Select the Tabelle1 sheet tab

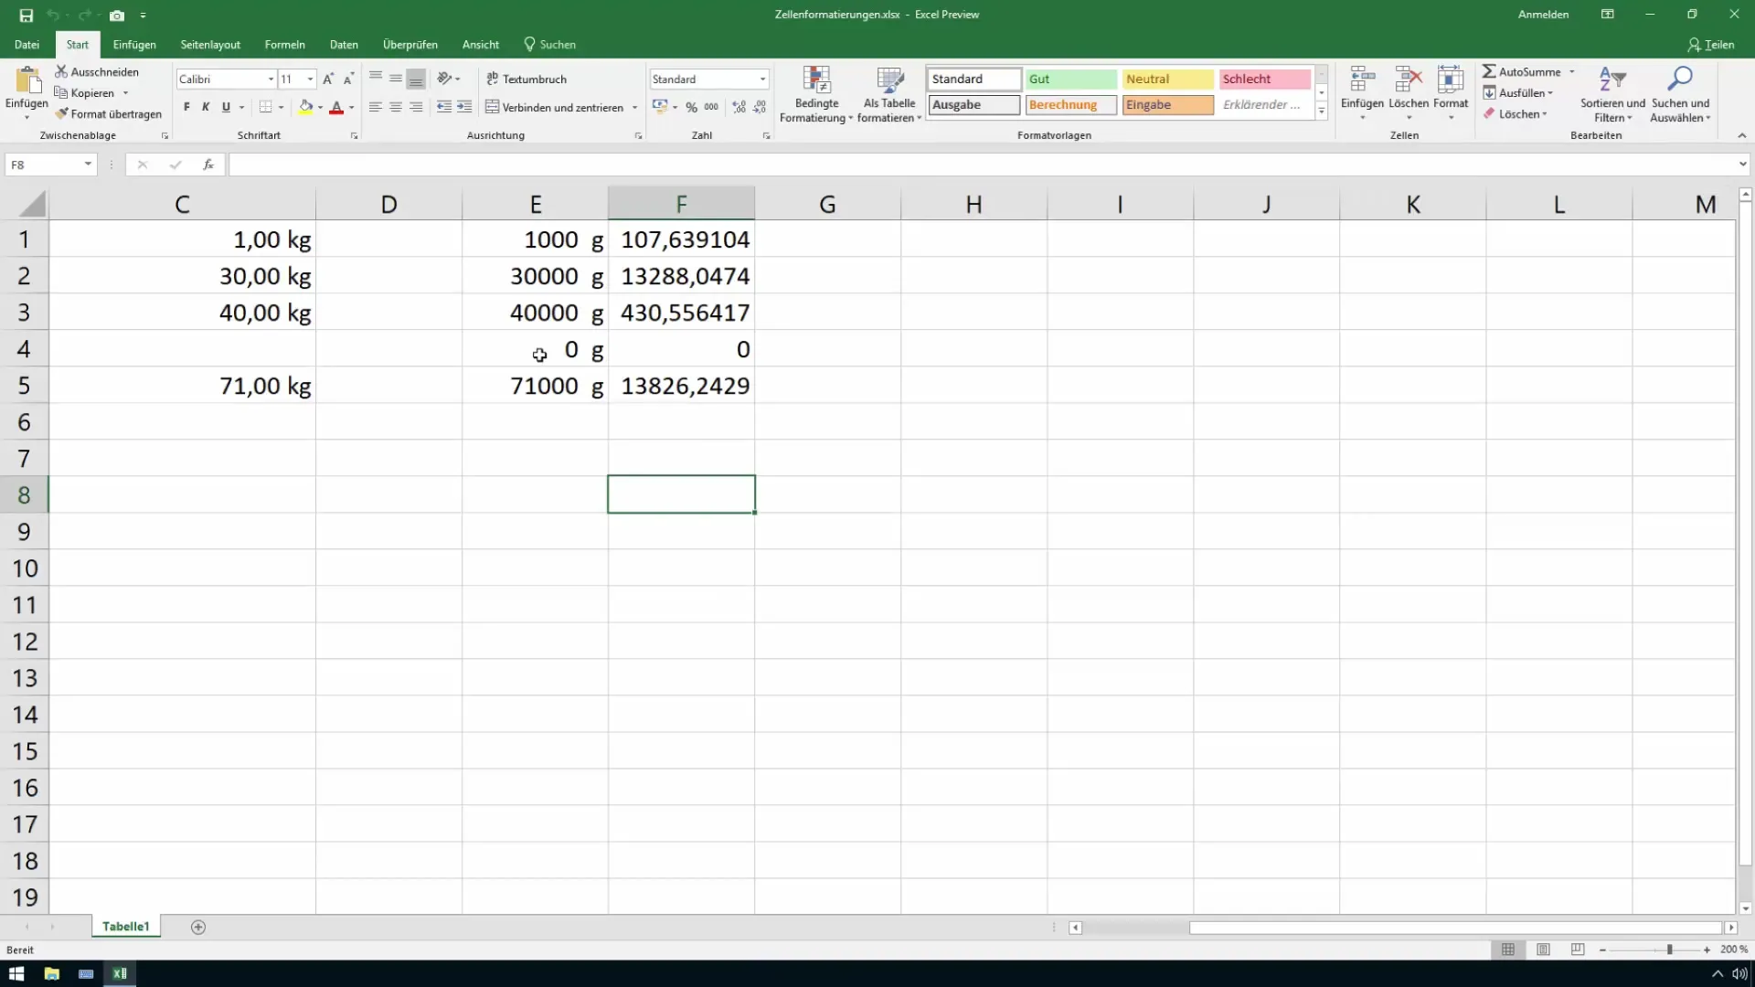point(126,927)
